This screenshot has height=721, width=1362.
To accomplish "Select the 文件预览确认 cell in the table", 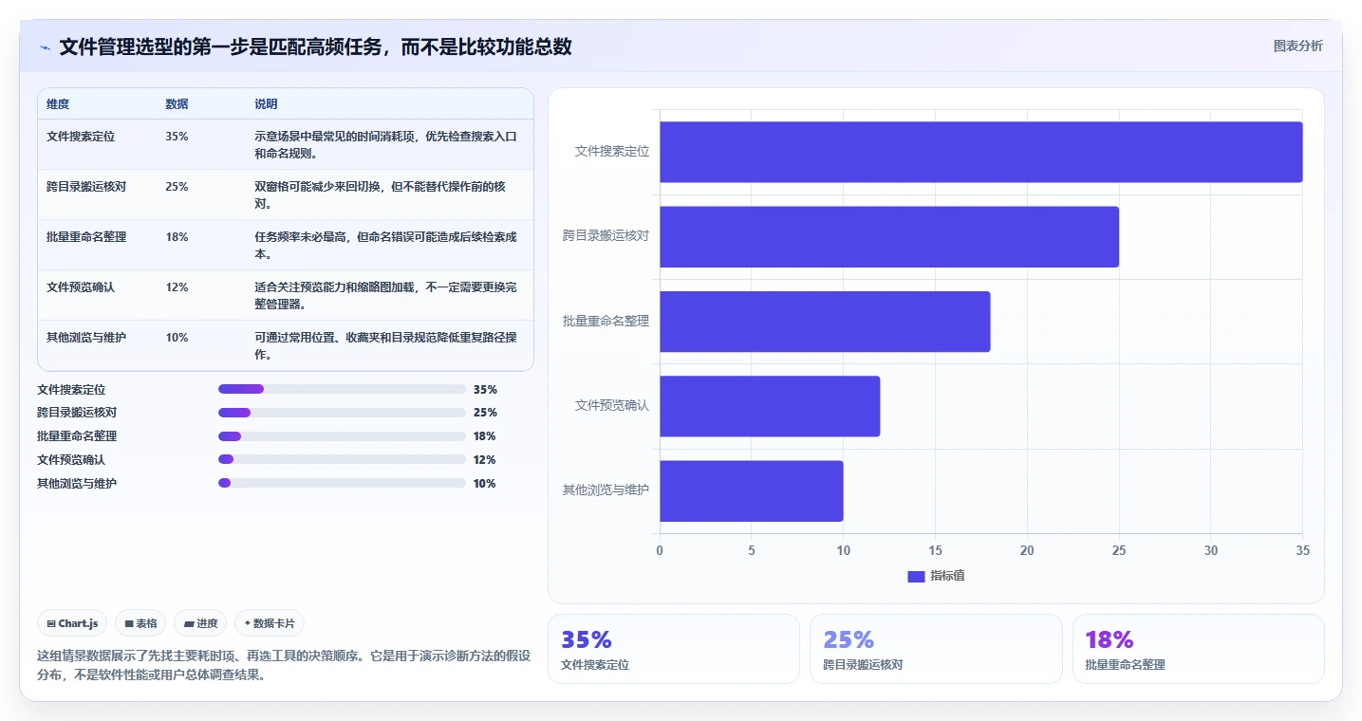I will click(x=81, y=287).
